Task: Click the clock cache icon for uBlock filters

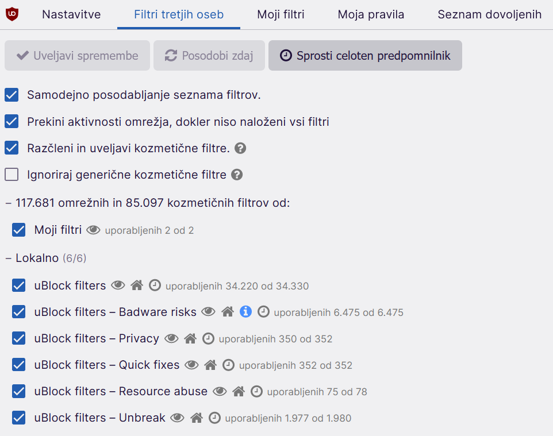Action: pos(155,285)
